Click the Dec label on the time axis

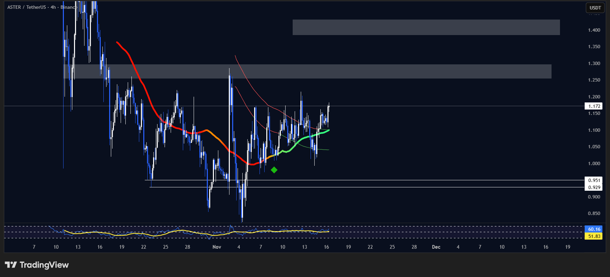point(436,247)
